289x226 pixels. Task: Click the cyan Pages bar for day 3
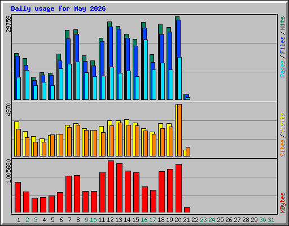click(x=36, y=93)
